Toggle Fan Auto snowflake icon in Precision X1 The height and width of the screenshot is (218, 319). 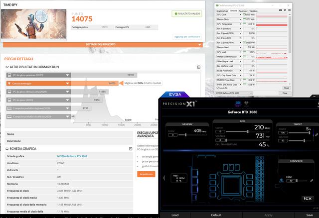pyautogui.click(x=281, y=180)
